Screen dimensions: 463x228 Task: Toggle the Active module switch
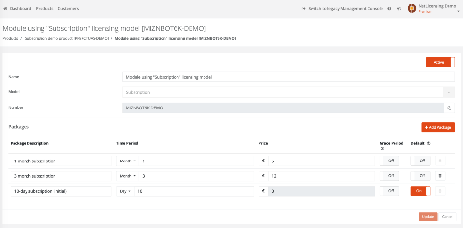pyautogui.click(x=440, y=62)
